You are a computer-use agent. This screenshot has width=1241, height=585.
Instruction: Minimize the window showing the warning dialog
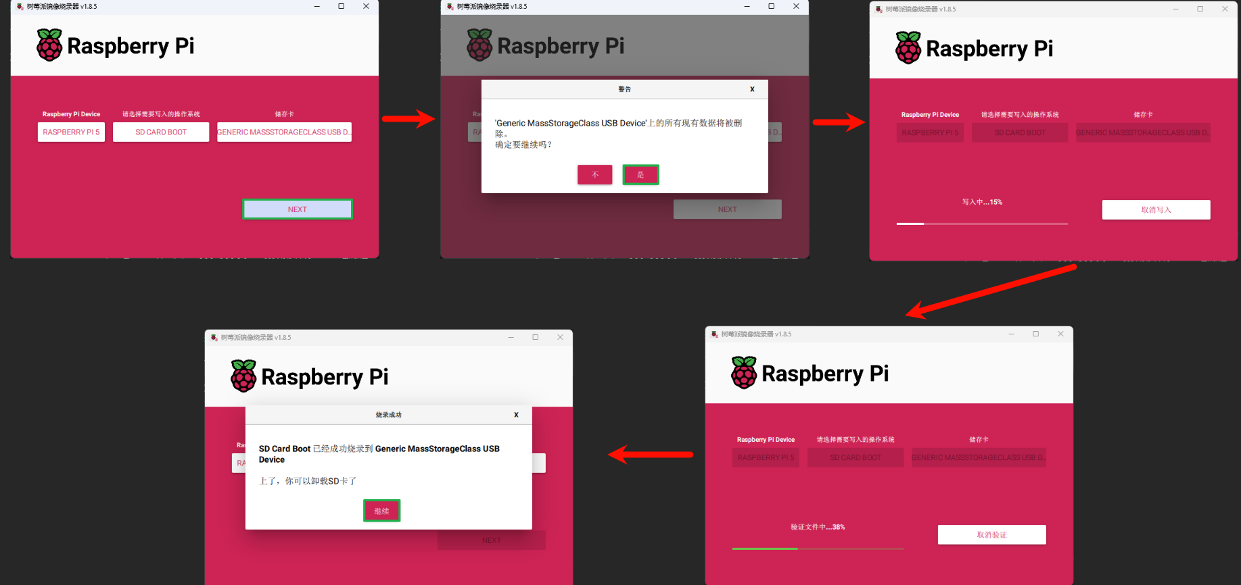[747, 7]
